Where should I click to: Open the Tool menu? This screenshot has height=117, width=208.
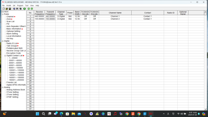click(x=27, y=6)
